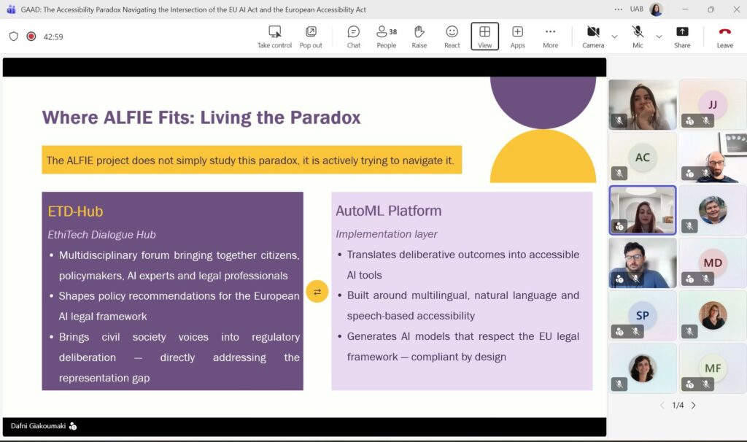Click the 1/4 page indicator
Screen dimensions: 747x442
pyautogui.click(x=678, y=406)
